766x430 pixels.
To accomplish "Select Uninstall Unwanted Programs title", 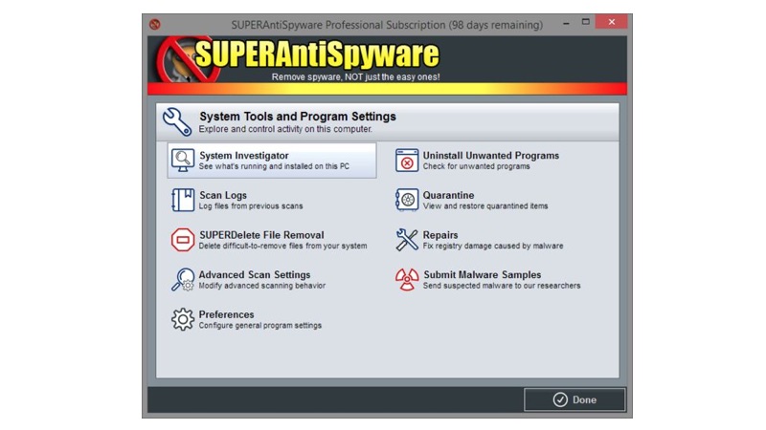I will [x=491, y=156].
